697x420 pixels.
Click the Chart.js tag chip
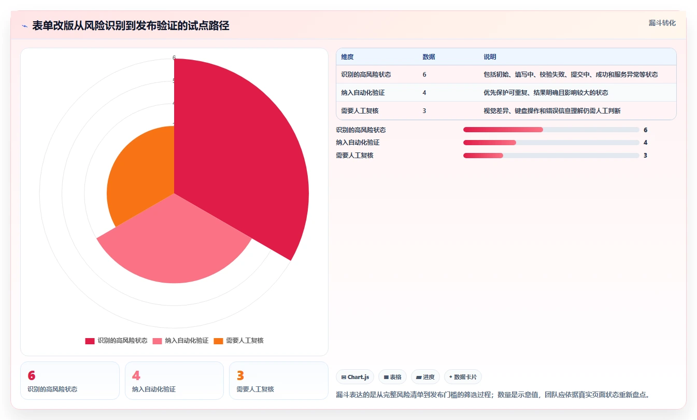(355, 377)
